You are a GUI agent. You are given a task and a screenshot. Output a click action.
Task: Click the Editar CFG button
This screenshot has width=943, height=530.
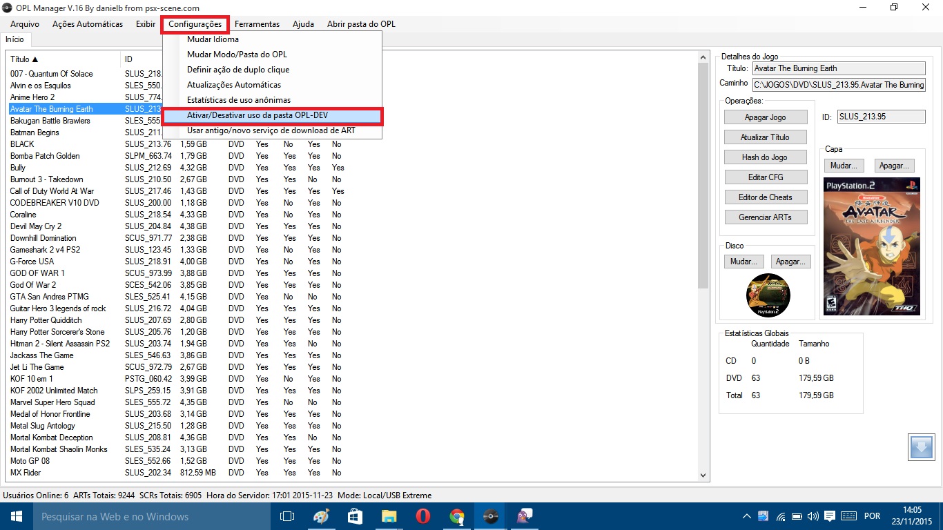coord(765,177)
